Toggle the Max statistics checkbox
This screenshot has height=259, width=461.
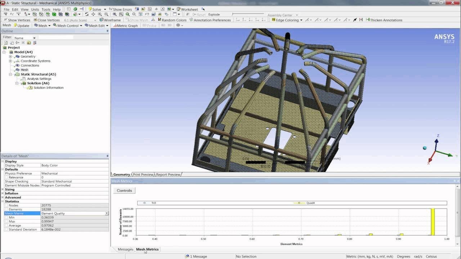(6, 221)
